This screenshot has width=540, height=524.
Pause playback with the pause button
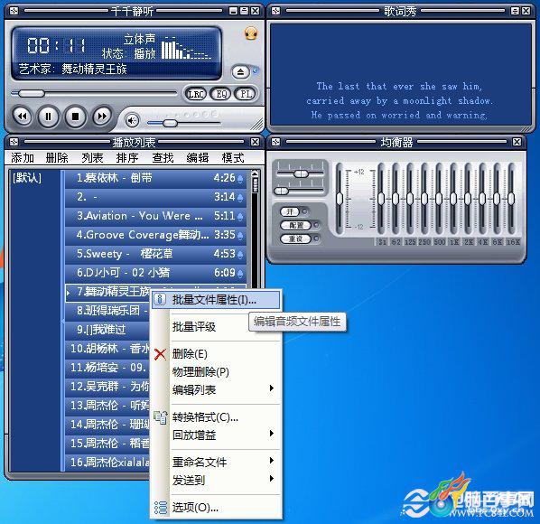coord(49,117)
